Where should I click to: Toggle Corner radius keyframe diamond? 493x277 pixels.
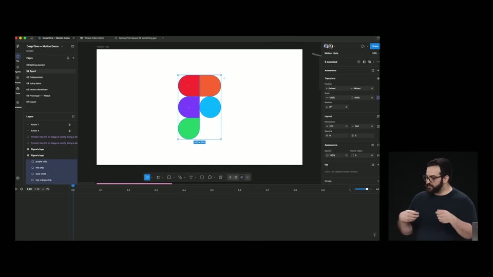[x=372, y=155]
